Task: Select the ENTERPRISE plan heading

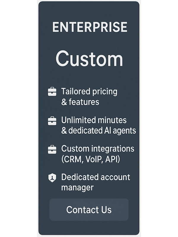Action: pos(90,27)
